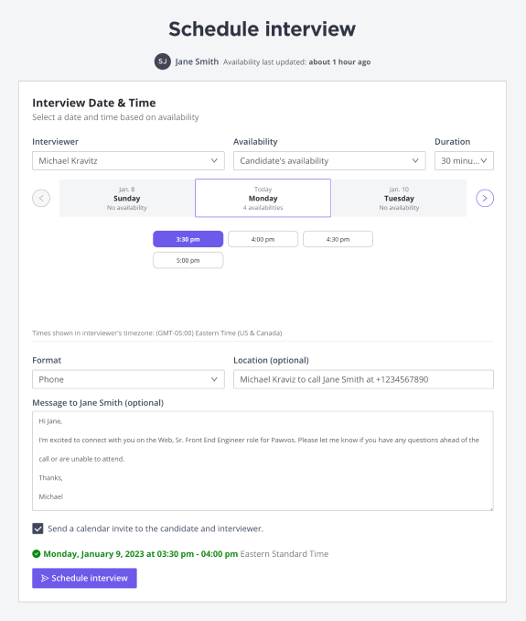Image resolution: width=526 pixels, height=621 pixels.
Task: Click the timezone note about Eastern Time
Action: [x=157, y=333]
